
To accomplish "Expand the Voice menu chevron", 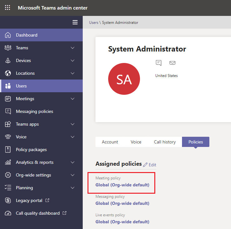I will point(73,137).
